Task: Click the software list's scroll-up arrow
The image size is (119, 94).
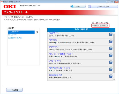Action: [114, 33]
